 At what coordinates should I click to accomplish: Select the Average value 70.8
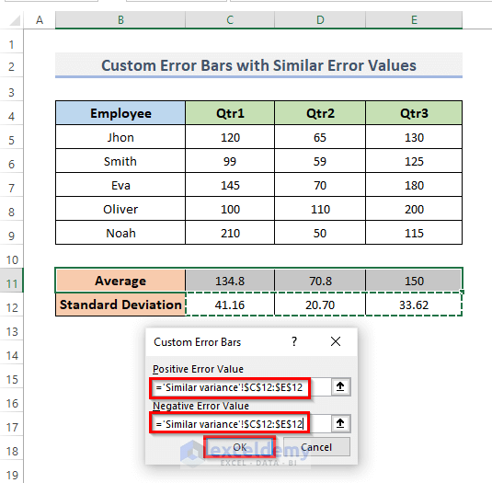point(320,281)
